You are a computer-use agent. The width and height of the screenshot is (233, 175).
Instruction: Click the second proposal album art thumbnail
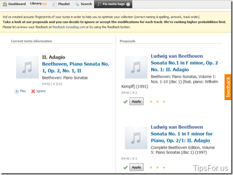[x=136, y=138]
